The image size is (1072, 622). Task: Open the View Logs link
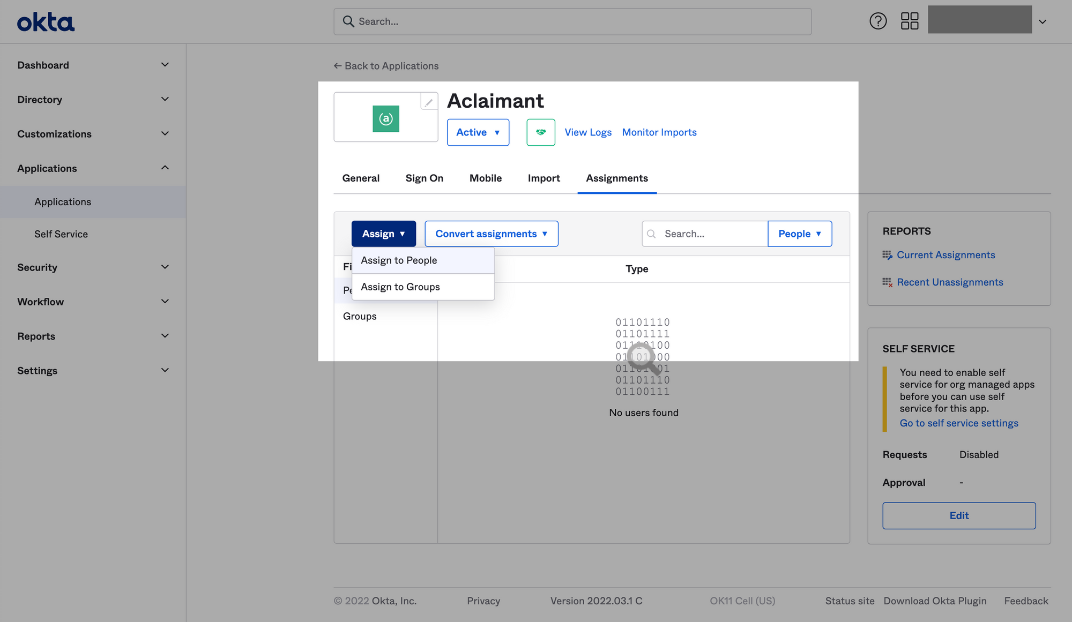[588, 132]
